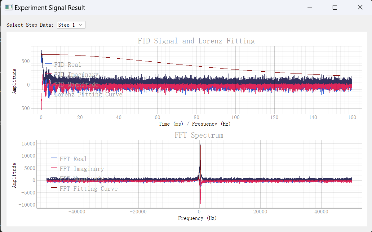Hide the FID Magnitude trace via legend

[x=76, y=84]
